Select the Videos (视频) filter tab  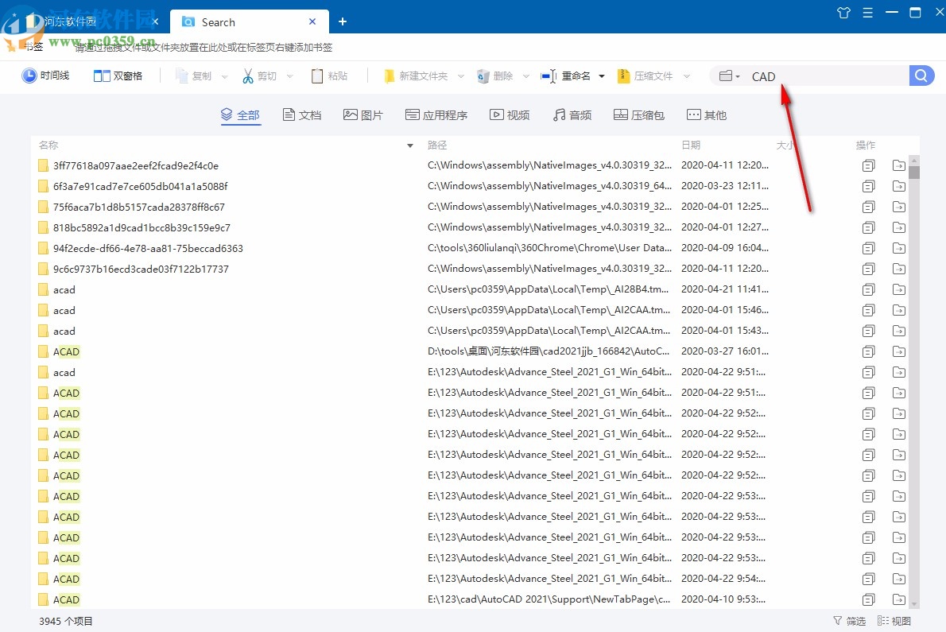(510, 114)
